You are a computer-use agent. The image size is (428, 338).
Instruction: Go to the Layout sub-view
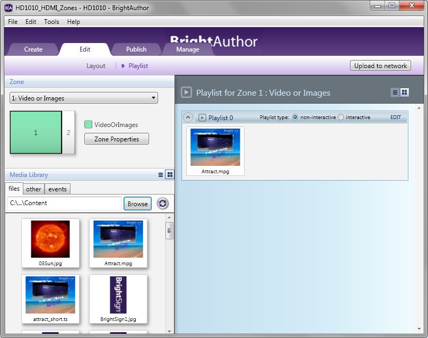coord(96,66)
